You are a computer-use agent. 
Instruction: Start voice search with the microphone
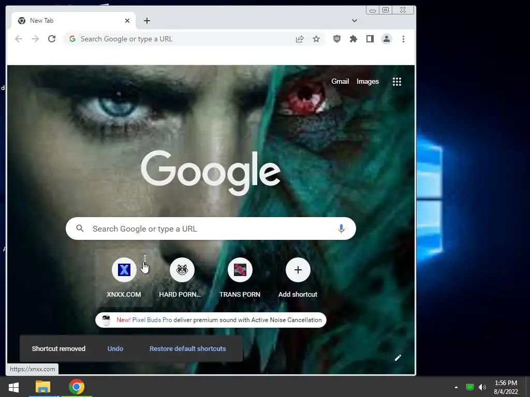341,228
